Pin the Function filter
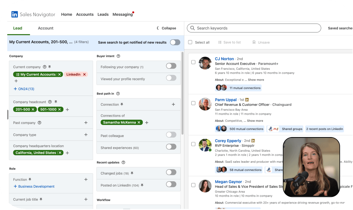This screenshot has width=353, height=210. pyautogui.click(x=30, y=179)
